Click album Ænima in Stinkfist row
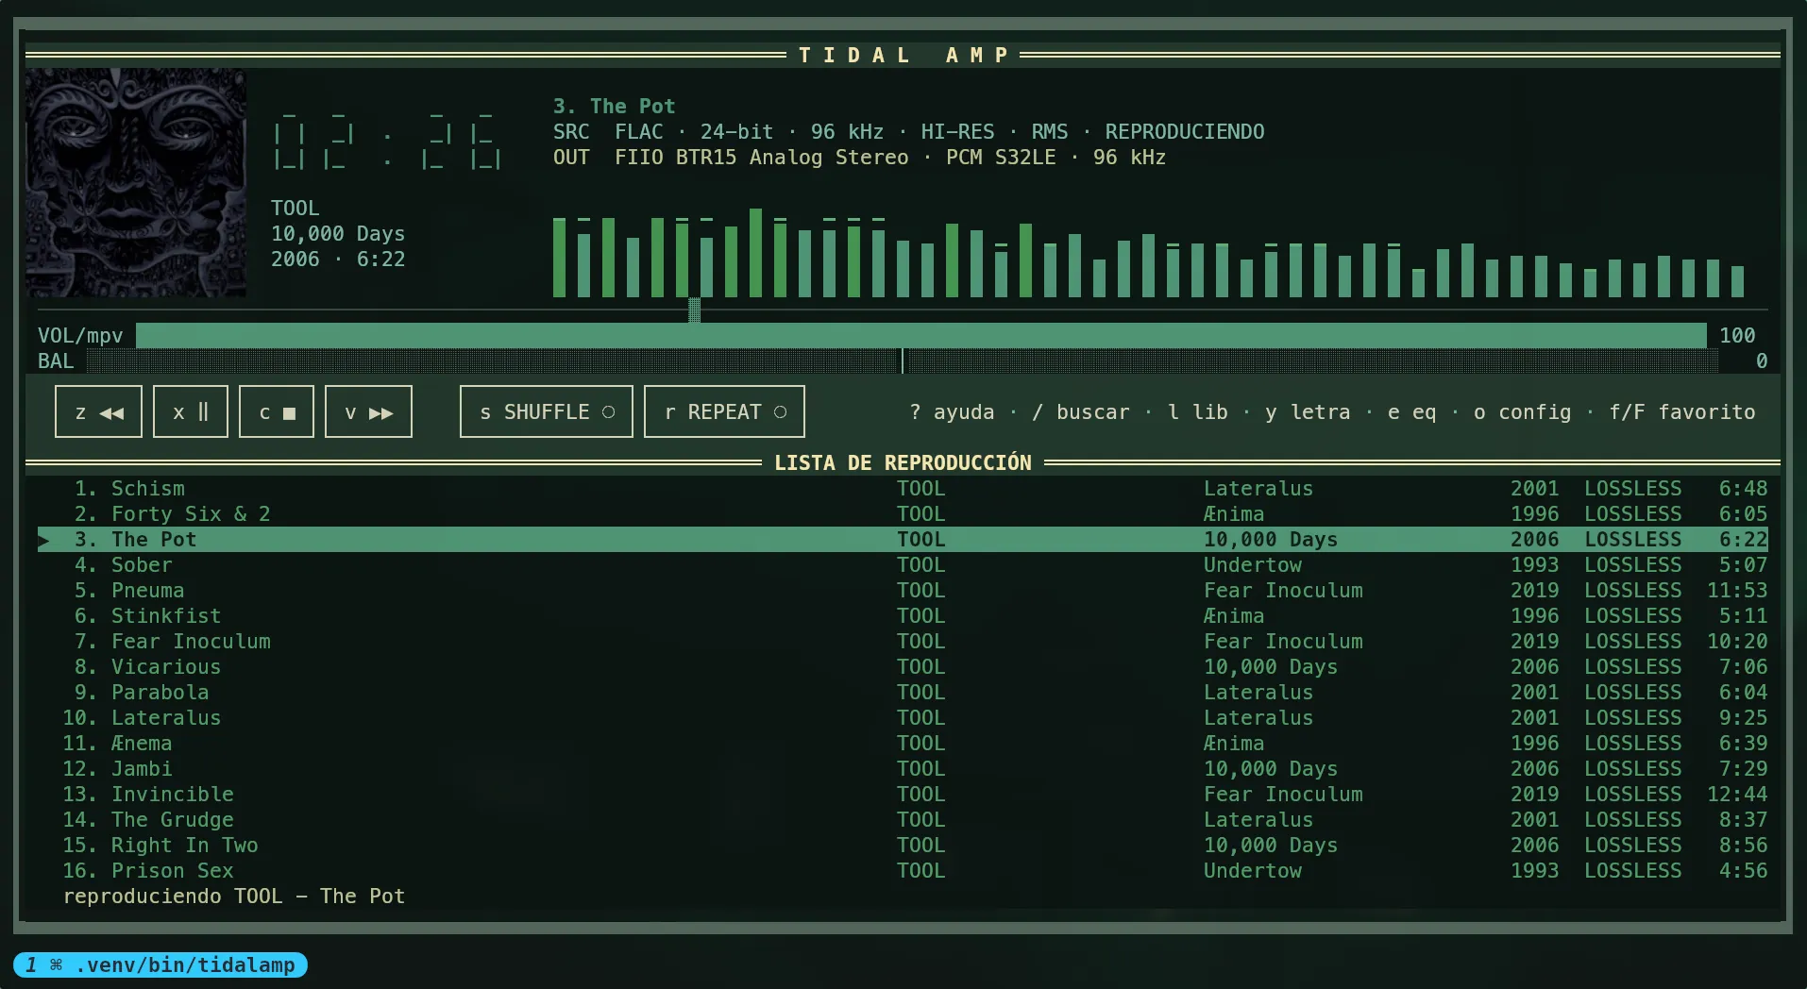The height and width of the screenshot is (989, 1807). [1234, 615]
